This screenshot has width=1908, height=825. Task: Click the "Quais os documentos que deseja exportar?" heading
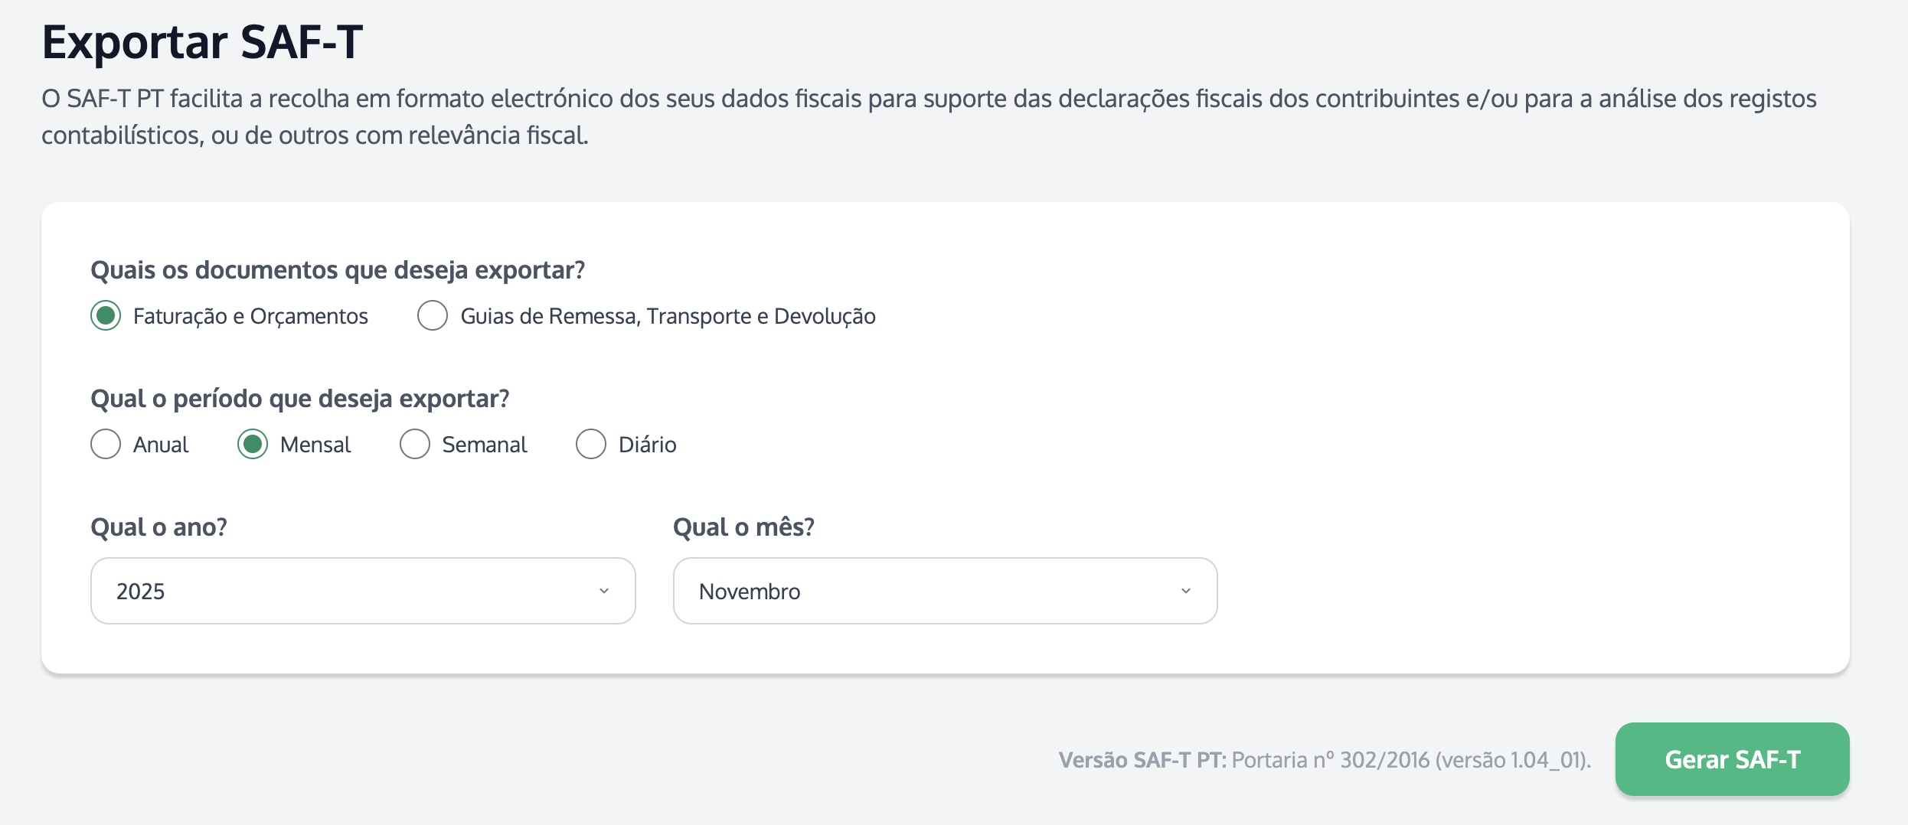tap(338, 270)
